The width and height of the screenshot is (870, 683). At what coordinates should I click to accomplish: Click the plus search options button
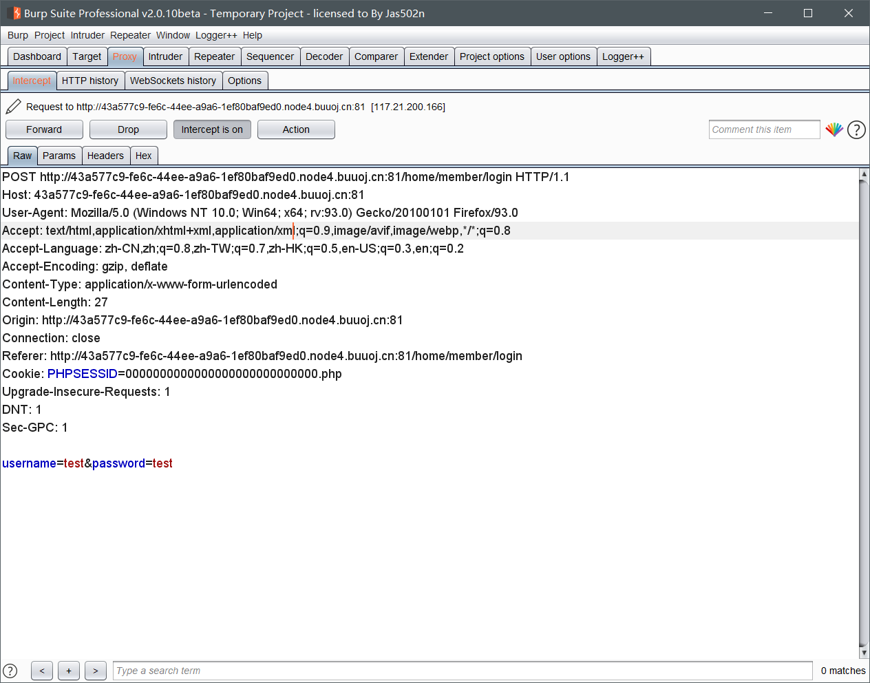tap(69, 671)
